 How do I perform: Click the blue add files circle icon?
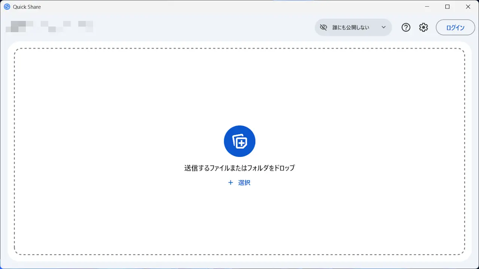(x=239, y=141)
